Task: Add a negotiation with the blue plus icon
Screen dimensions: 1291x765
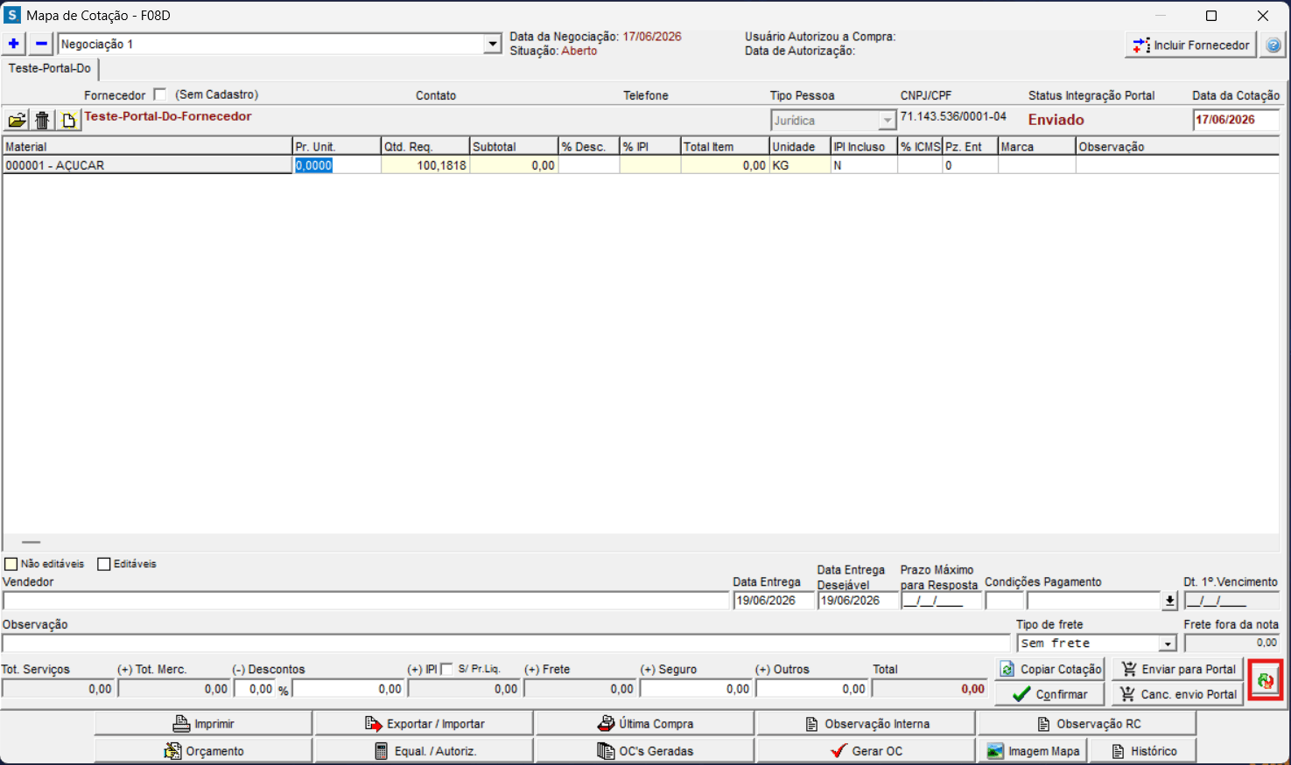Action: pos(14,44)
